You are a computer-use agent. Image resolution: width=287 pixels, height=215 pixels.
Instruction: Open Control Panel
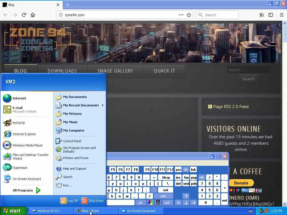80,141
